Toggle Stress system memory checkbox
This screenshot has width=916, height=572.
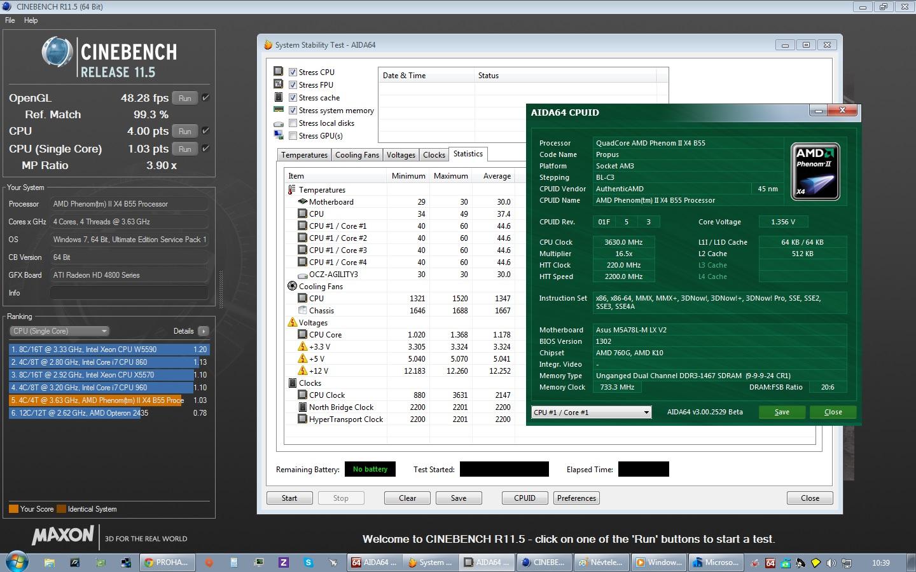click(293, 110)
